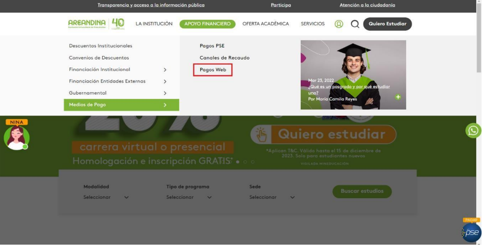Image resolution: width=482 pixels, height=246 pixels.
Task: Open the Sede dropdown
Action: [x=272, y=197]
